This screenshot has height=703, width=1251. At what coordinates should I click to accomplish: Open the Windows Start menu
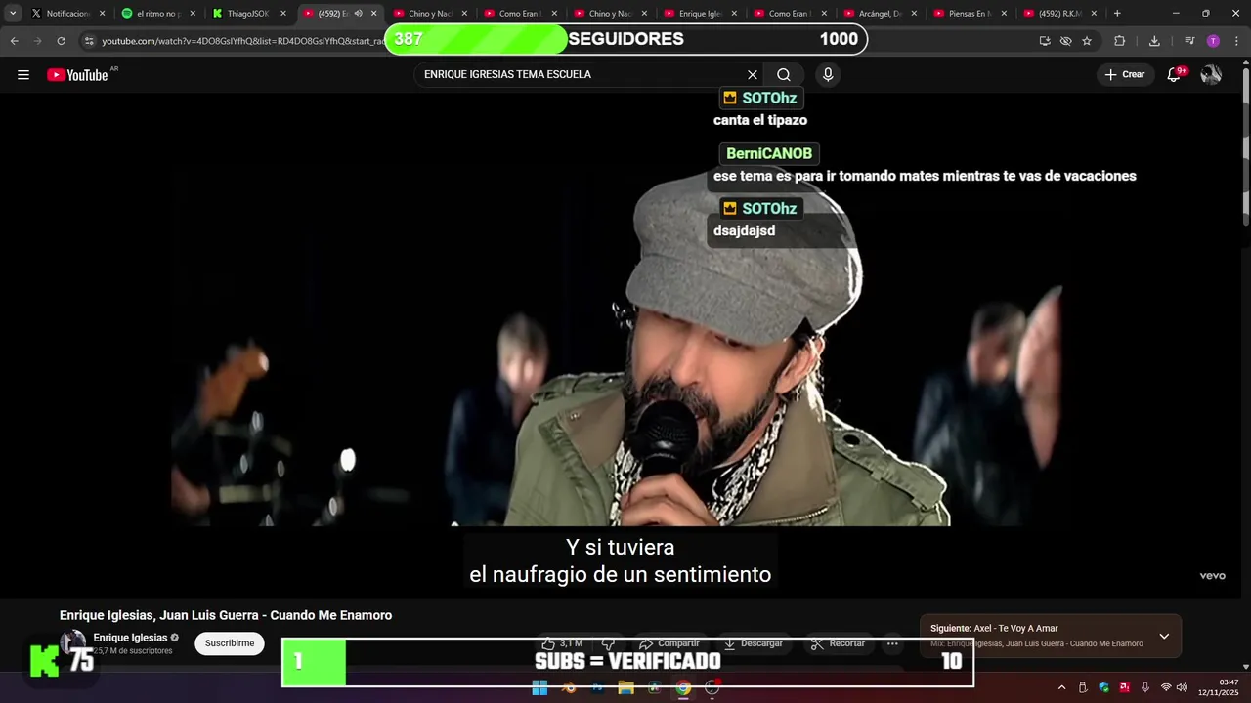pyautogui.click(x=539, y=688)
